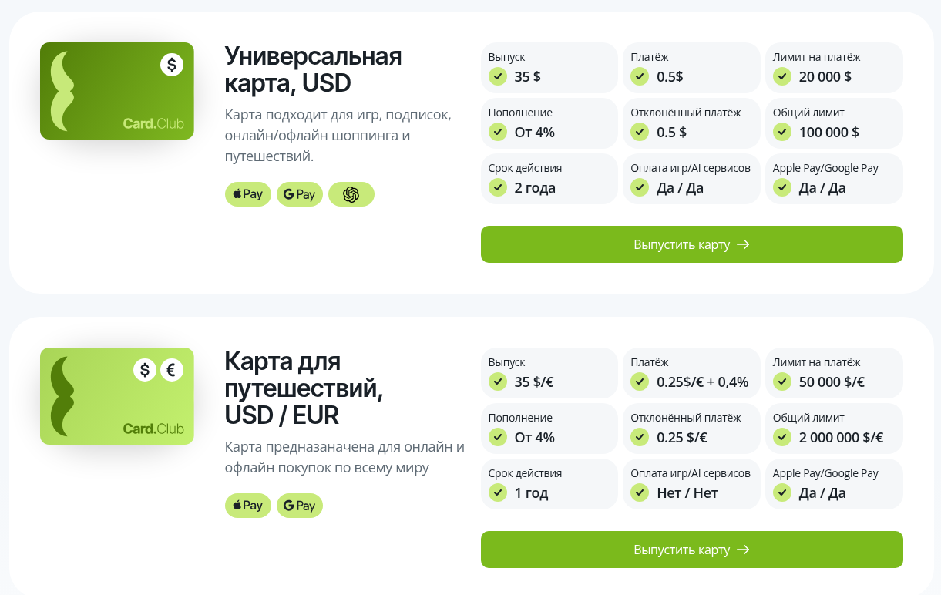
Task: Click the dollar symbol icon on the green card image
Action: pos(172,65)
